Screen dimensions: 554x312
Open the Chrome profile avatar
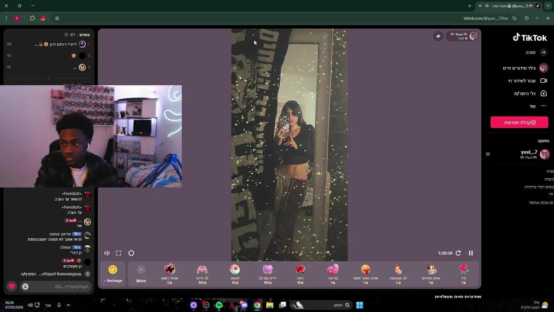coord(17,18)
